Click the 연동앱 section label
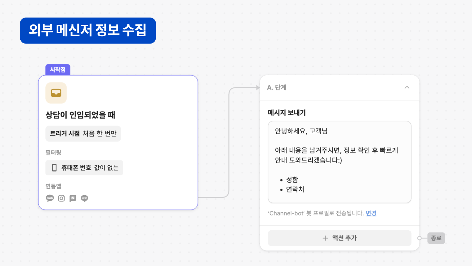472x266 pixels. [x=54, y=186]
